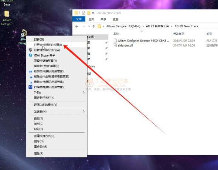Select 兼容性疑难解答(Y)
The width and height of the screenshot is (218, 170).
click(x=57, y=61)
